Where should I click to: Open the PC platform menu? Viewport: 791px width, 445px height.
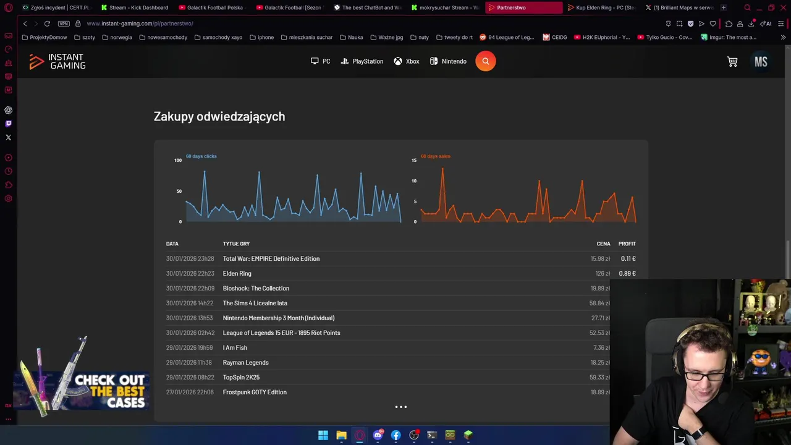pyautogui.click(x=320, y=61)
